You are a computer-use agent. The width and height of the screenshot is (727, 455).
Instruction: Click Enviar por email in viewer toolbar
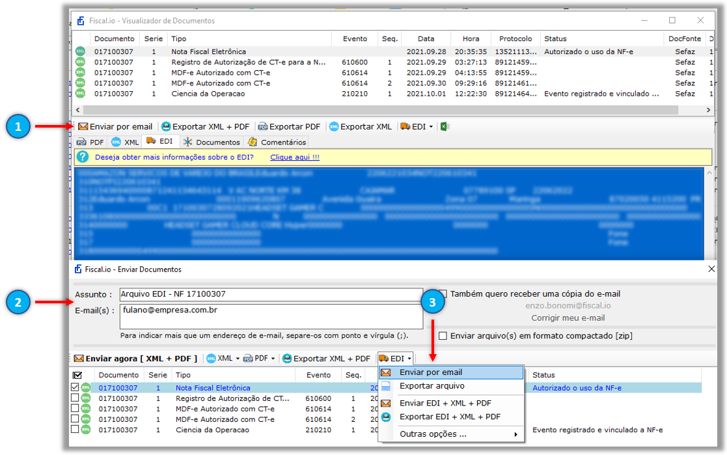(115, 127)
